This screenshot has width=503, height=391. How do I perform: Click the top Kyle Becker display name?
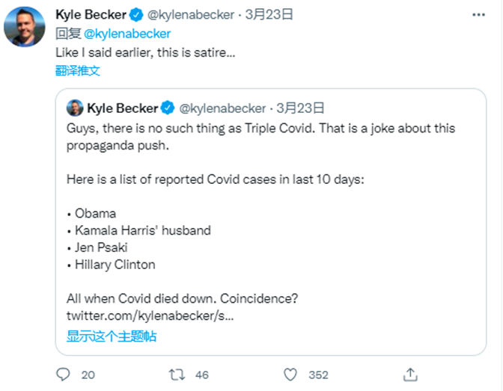pos(90,14)
